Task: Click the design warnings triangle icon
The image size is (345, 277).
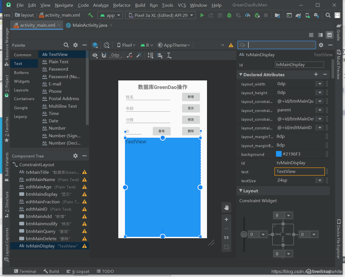Action: coord(231,45)
